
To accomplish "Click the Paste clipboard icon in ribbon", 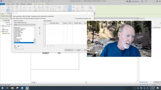I will pyautogui.click(x=17, y=7).
